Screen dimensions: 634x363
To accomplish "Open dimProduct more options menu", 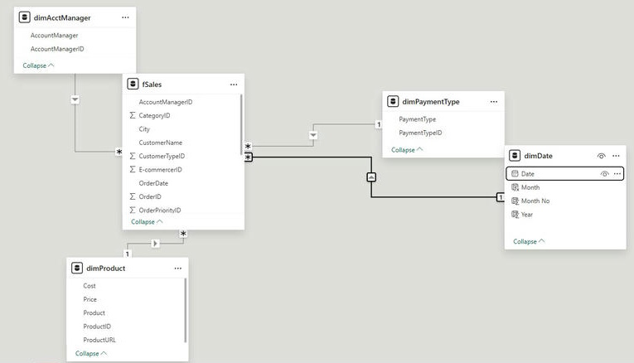I will coord(178,269).
